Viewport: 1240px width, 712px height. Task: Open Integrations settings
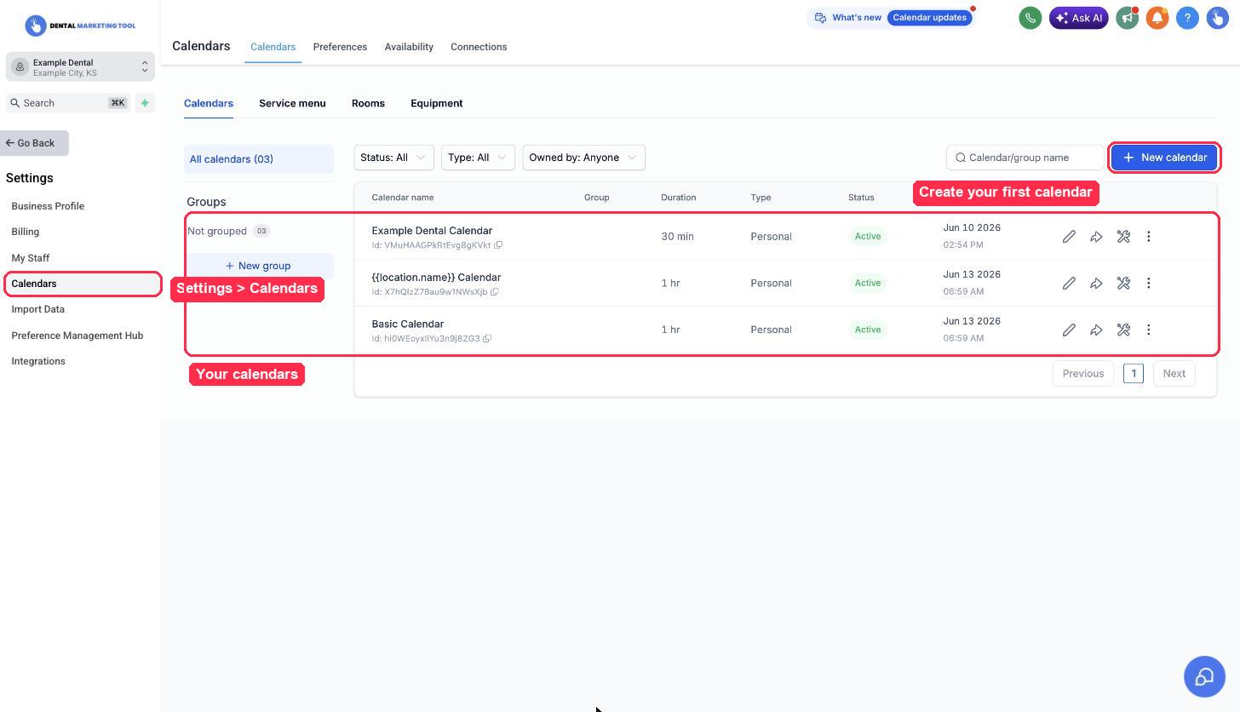[38, 361]
